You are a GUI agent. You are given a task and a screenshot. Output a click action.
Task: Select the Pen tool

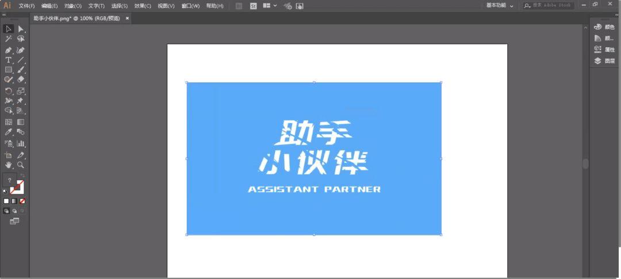[x=8, y=50]
